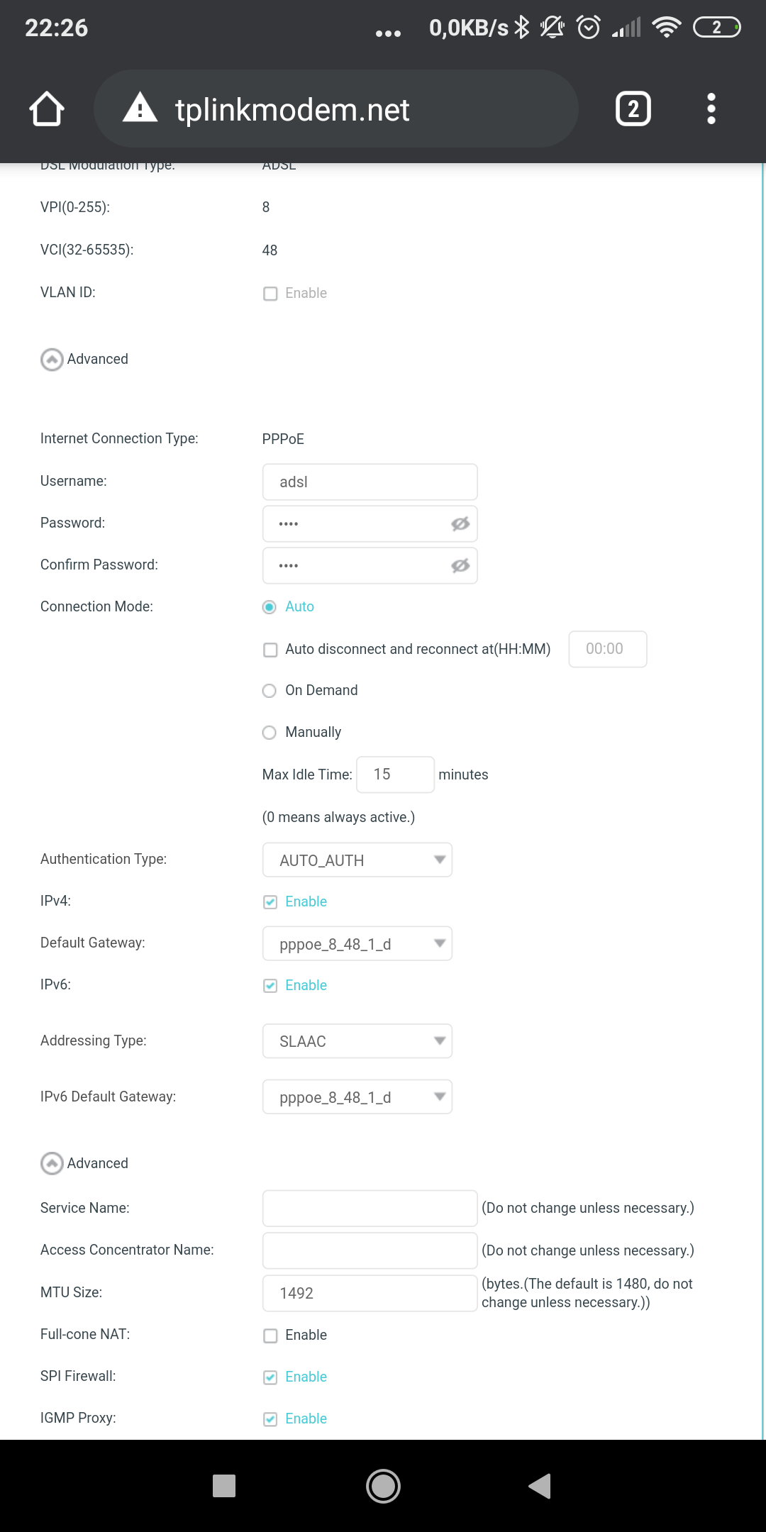The width and height of the screenshot is (766, 1532).
Task: Collapse the Advanced section above Service Name
Action: click(x=52, y=1164)
